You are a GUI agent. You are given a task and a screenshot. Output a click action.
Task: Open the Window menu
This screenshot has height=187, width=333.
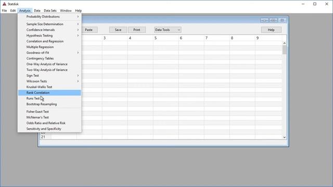pyautogui.click(x=66, y=10)
